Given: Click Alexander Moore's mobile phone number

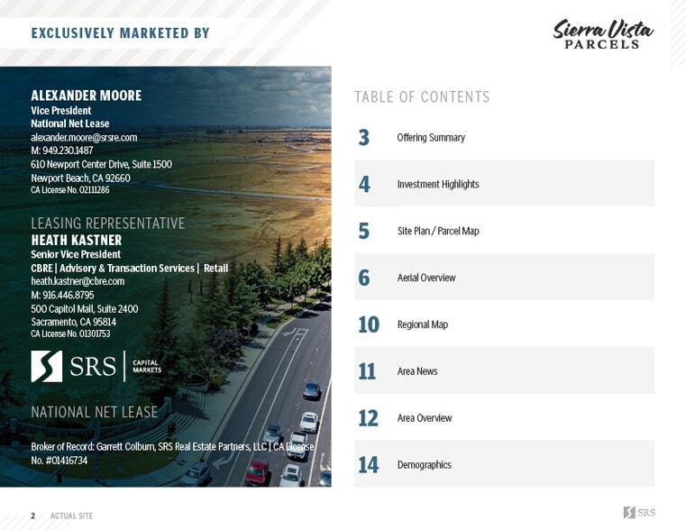Looking at the screenshot, I should pos(62,151).
